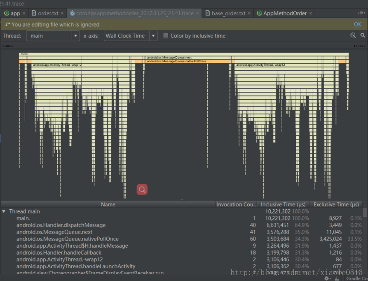Click the red floating search button
This screenshot has height=281, width=368.
click(x=142, y=190)
